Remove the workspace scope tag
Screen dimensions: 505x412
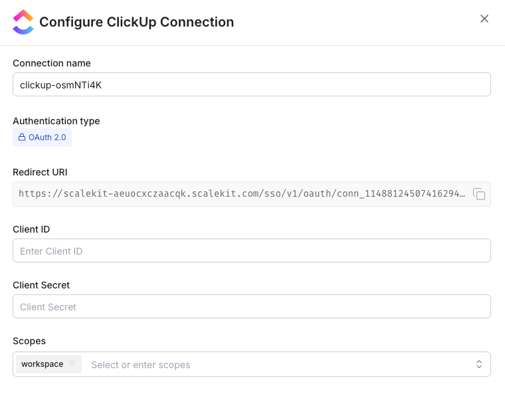(72, 363)
